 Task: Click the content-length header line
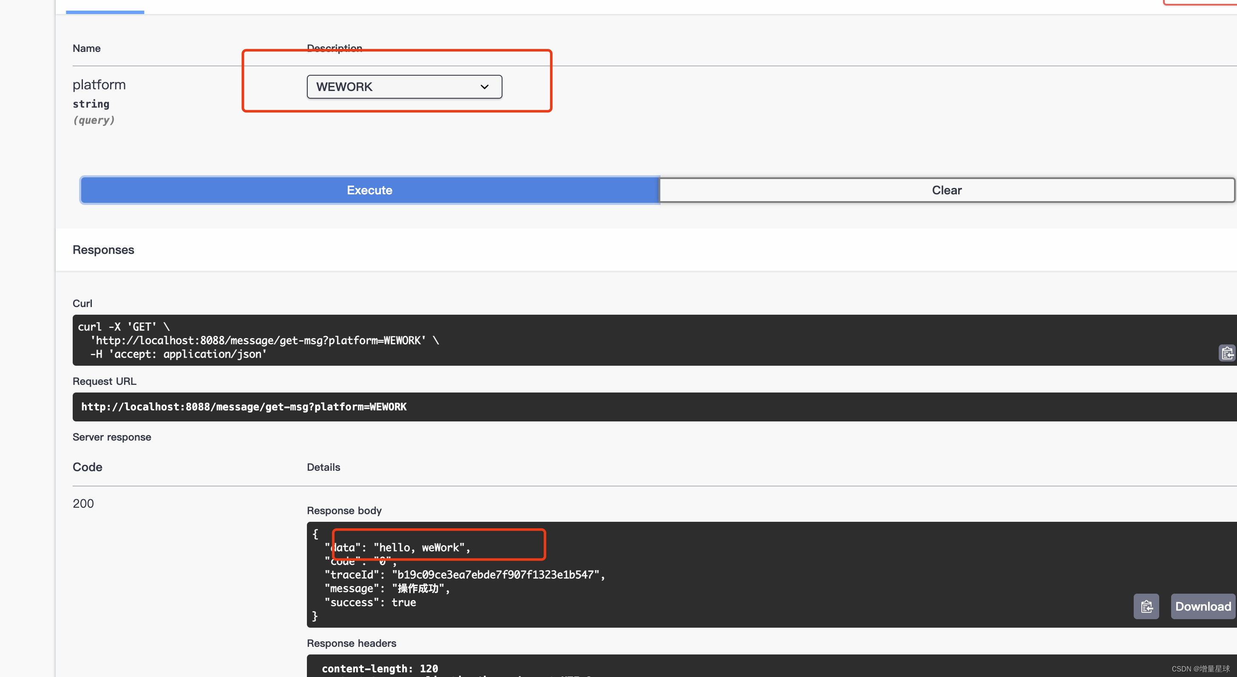pyautogui.click(x=379, y=669)
